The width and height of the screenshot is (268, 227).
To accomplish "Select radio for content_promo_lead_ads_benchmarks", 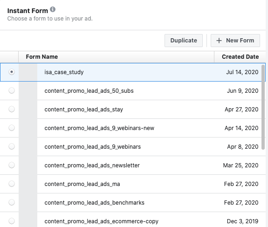I will [12, 202].
